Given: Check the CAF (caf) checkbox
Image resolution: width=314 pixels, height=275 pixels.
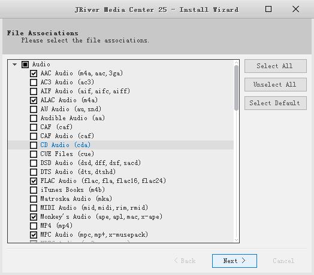Looking at the screenshot, I should [34, 127].
